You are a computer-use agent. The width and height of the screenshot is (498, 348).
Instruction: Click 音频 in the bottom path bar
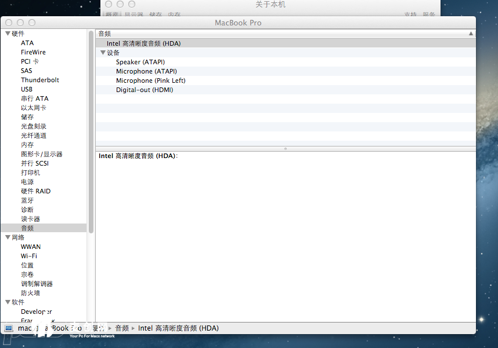click(122, 328)
